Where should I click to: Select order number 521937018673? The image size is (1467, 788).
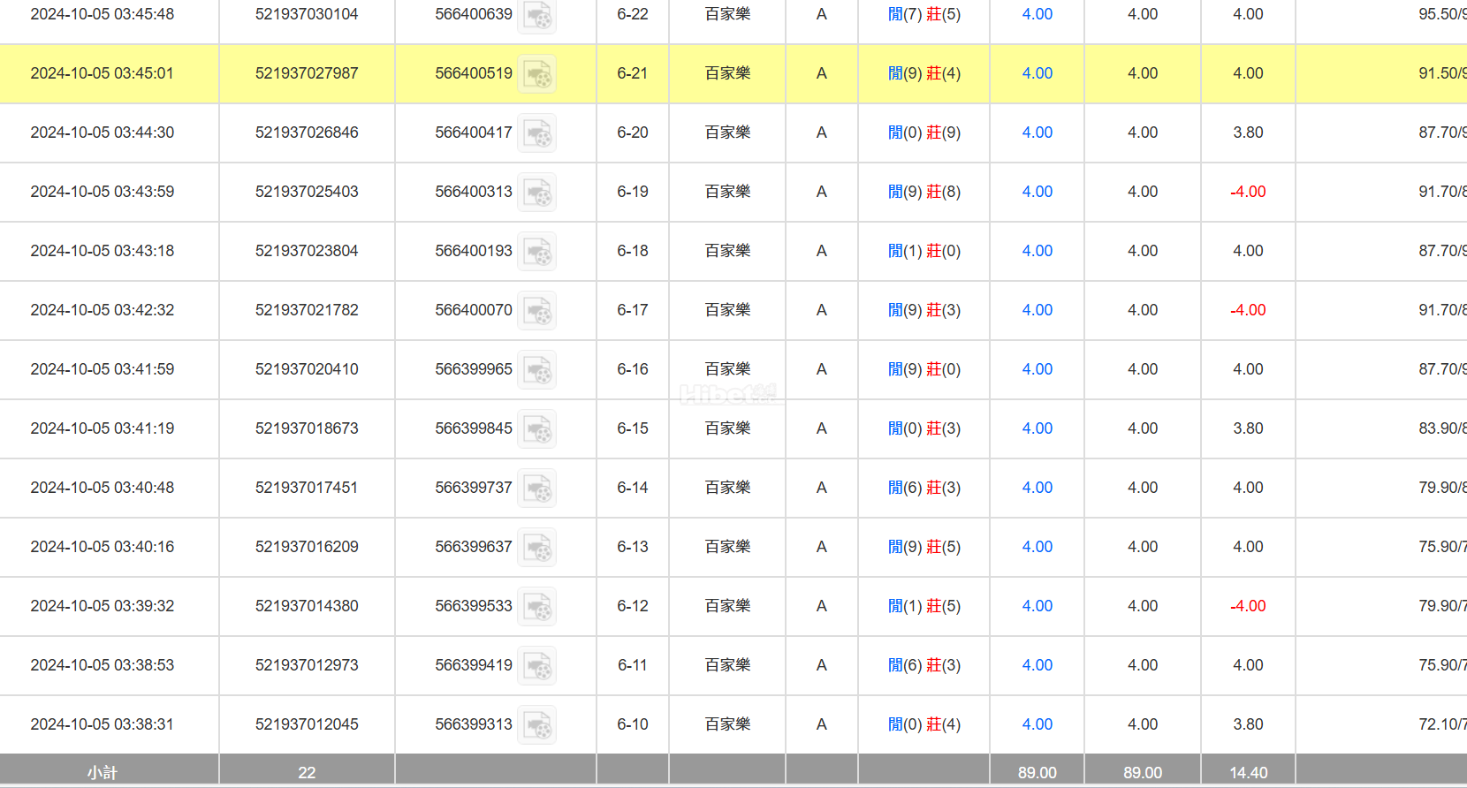click(307, 428)
